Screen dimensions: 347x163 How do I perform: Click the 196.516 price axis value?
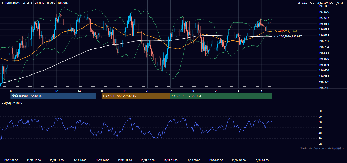tap(324, 65)
